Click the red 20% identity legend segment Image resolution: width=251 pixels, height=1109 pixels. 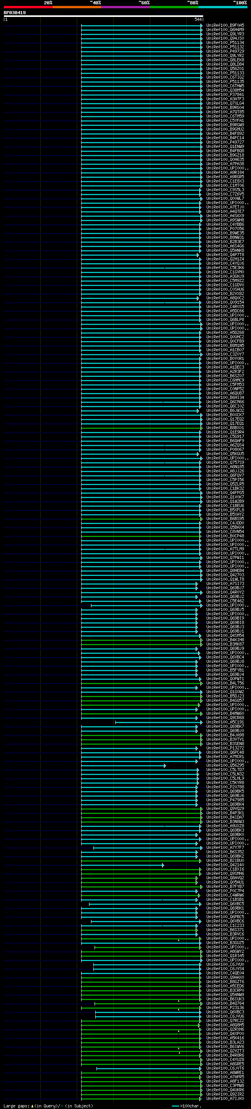coord(28,7)
